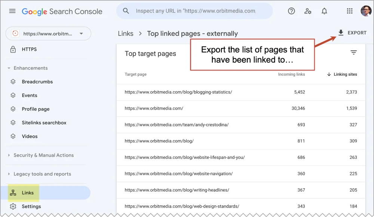
Task: Click the 1,539 linking sites value
Action: (352, 108)
